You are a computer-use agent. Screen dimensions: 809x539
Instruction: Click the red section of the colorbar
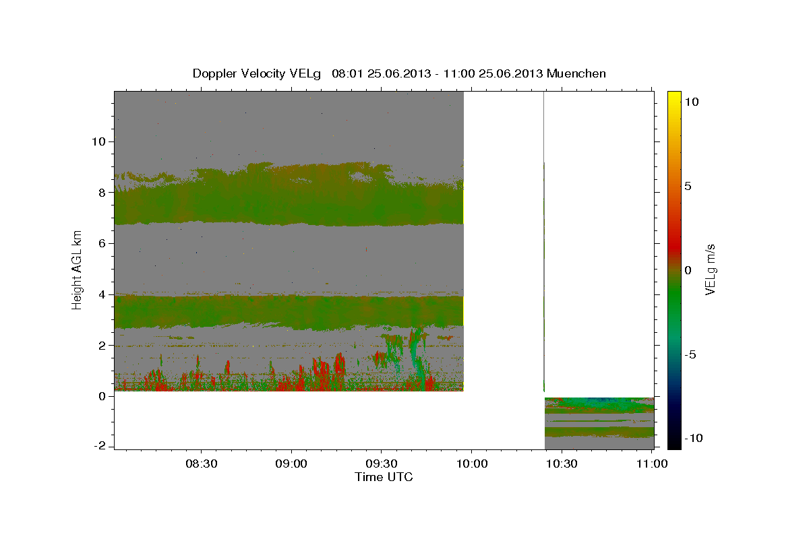674,236
